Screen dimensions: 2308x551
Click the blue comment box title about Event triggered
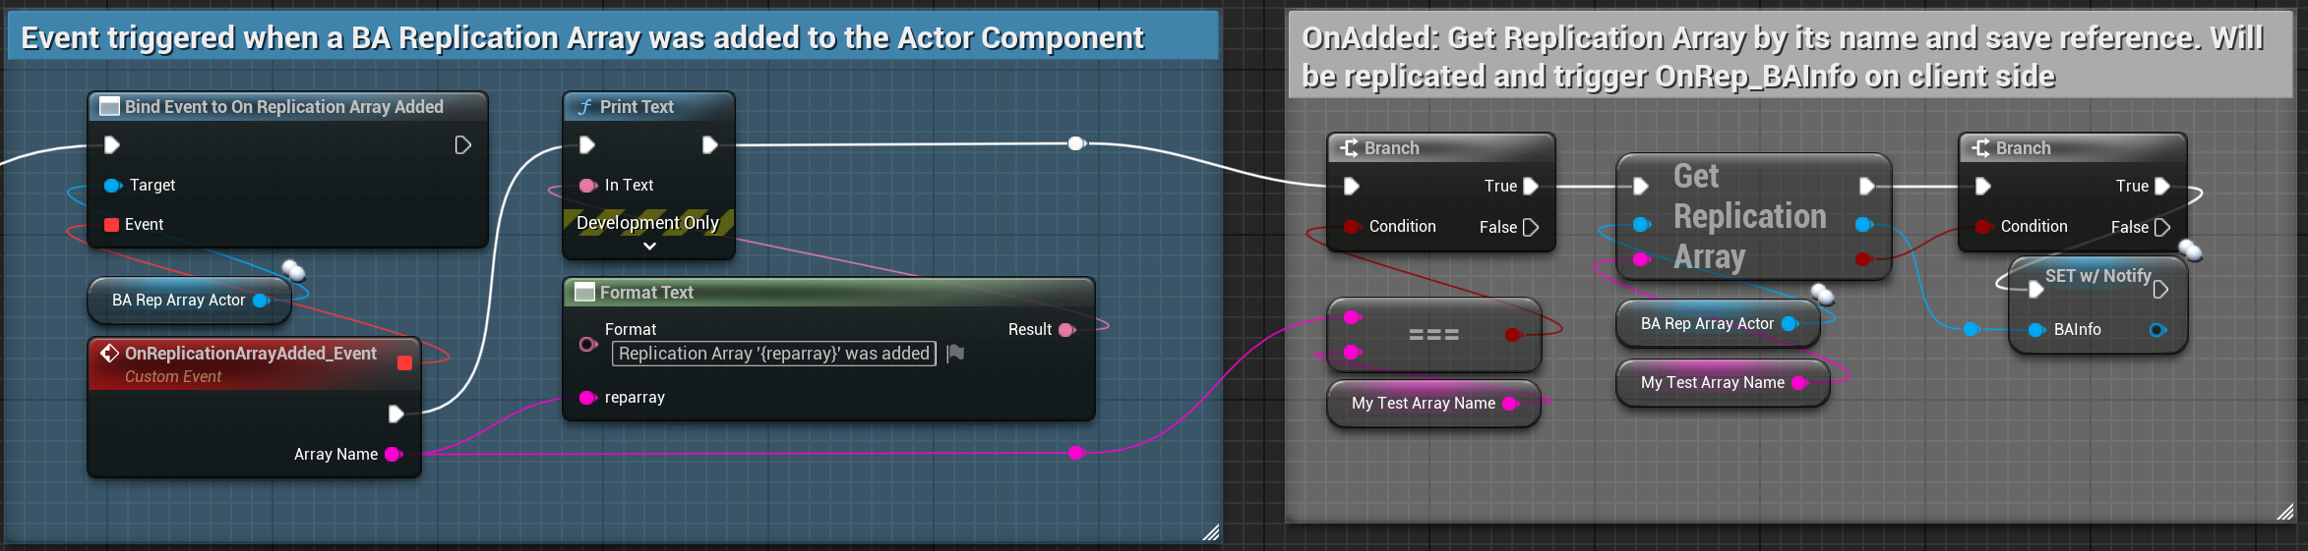(582, 38)
